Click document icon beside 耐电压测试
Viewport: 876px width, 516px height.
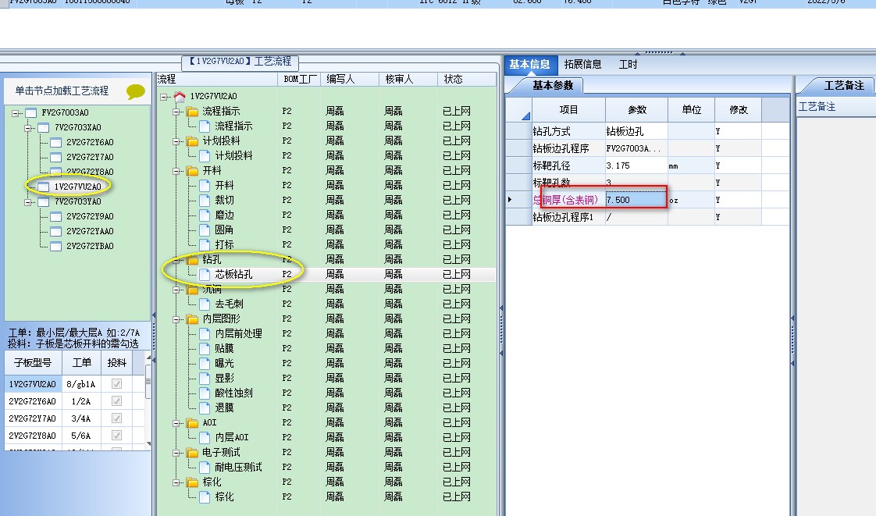click(x=205, y=467)
